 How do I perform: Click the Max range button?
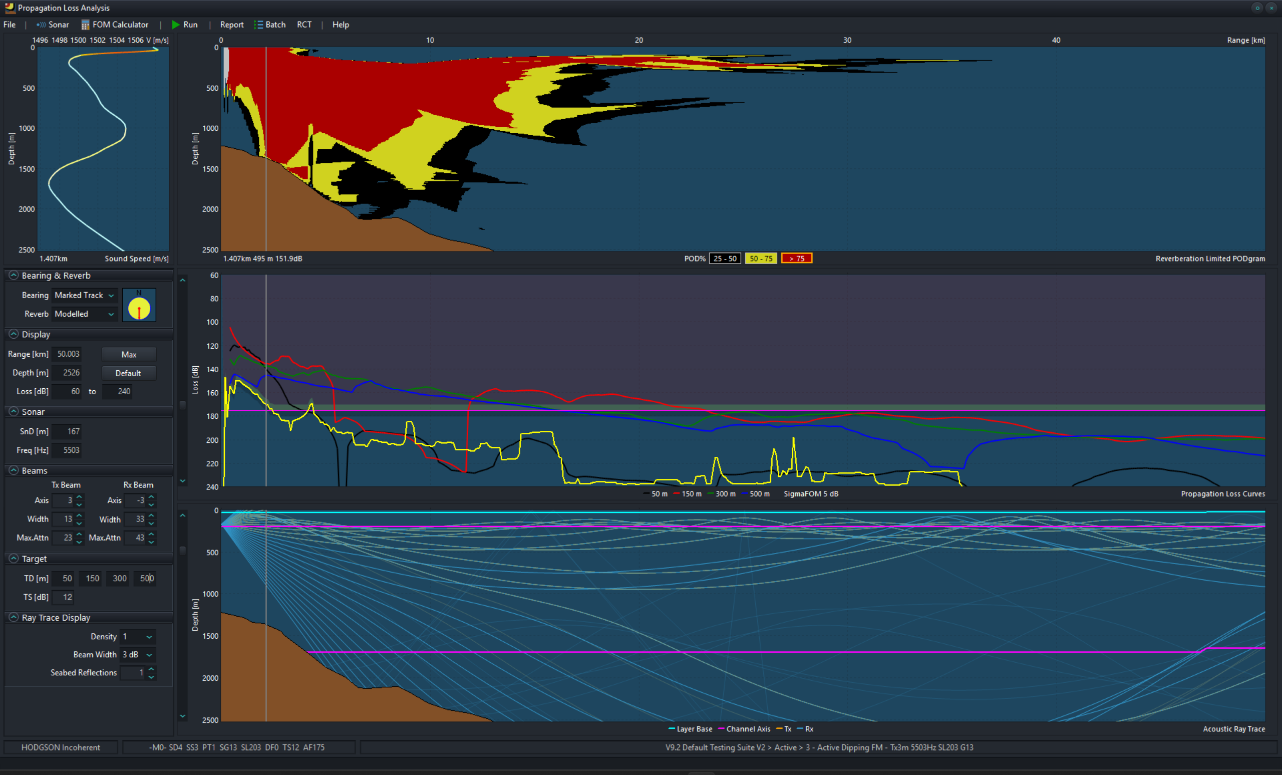click(x=129, y=355)
